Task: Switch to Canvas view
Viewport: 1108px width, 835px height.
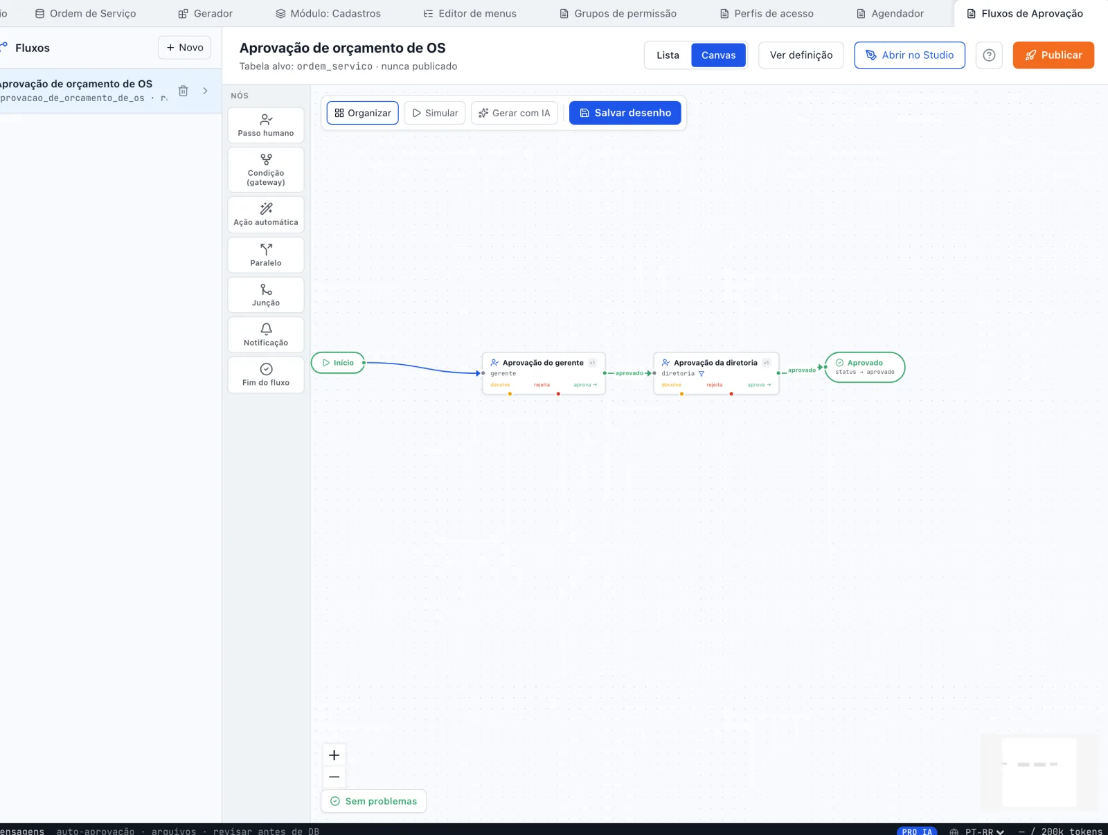Action: 718,55
